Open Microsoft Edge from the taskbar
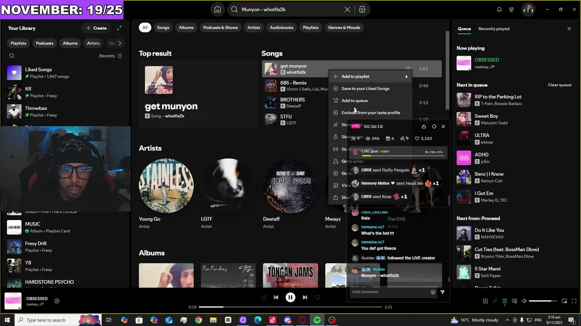This screenshot has width=581, height=326. (258, 320)
